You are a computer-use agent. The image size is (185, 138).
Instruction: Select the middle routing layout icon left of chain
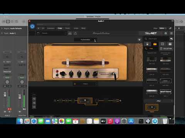coord(34,103)
